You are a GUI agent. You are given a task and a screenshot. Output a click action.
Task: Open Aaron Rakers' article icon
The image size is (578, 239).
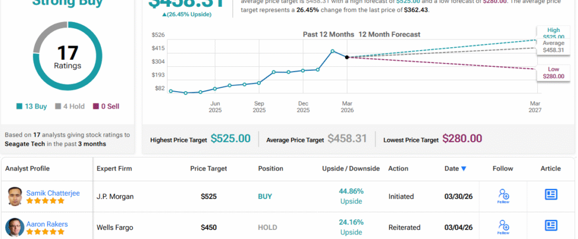click(550, 226)
